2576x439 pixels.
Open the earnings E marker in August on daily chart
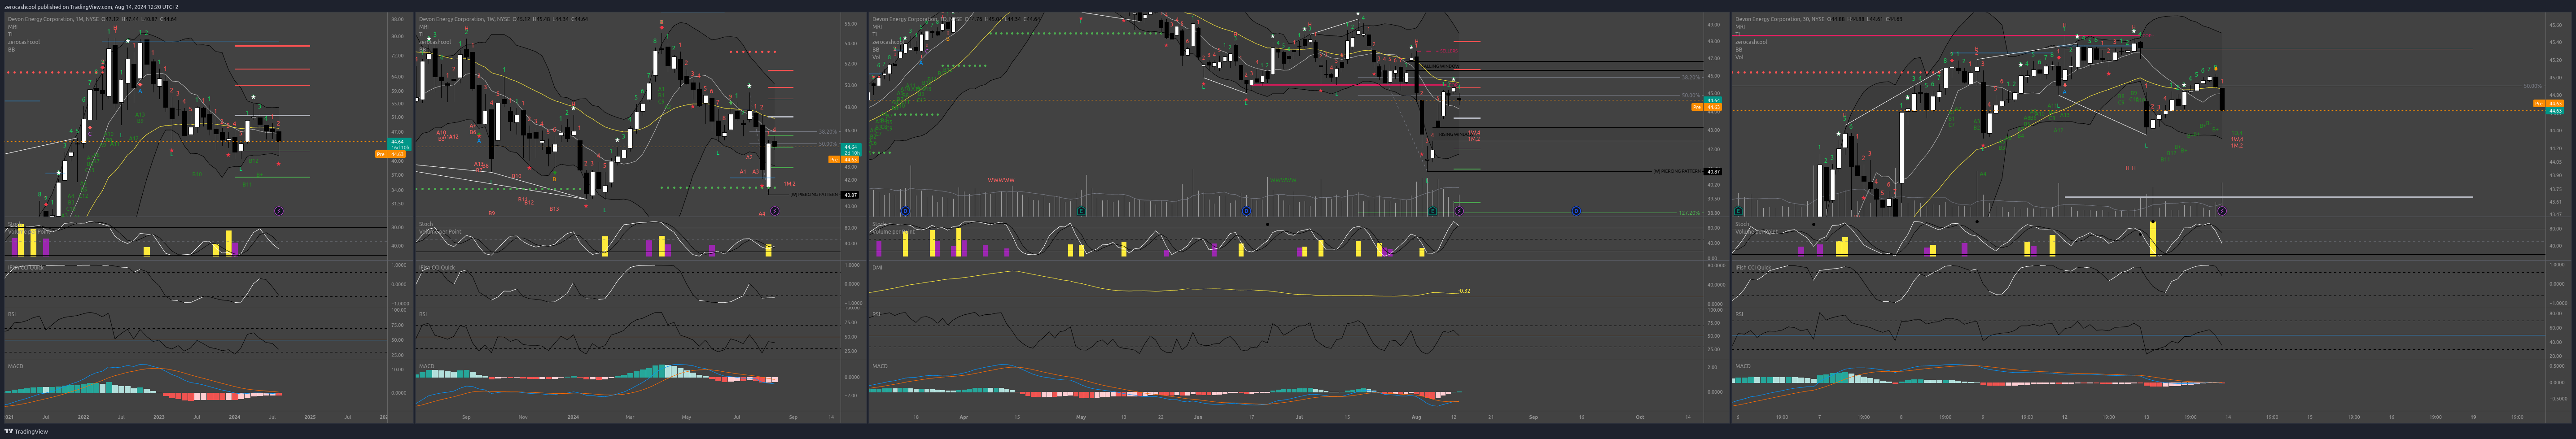1433,211
